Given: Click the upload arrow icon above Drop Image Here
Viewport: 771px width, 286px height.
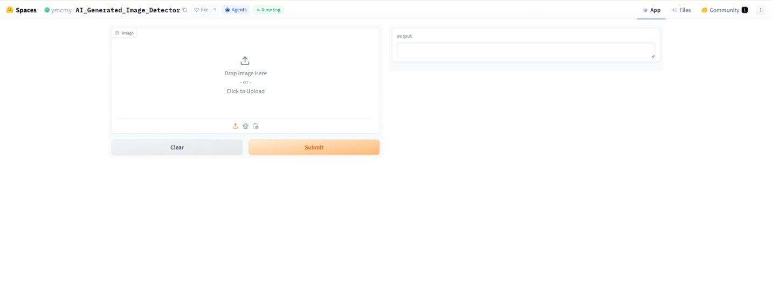Looking at the screenshot, I should click(245, 61).
